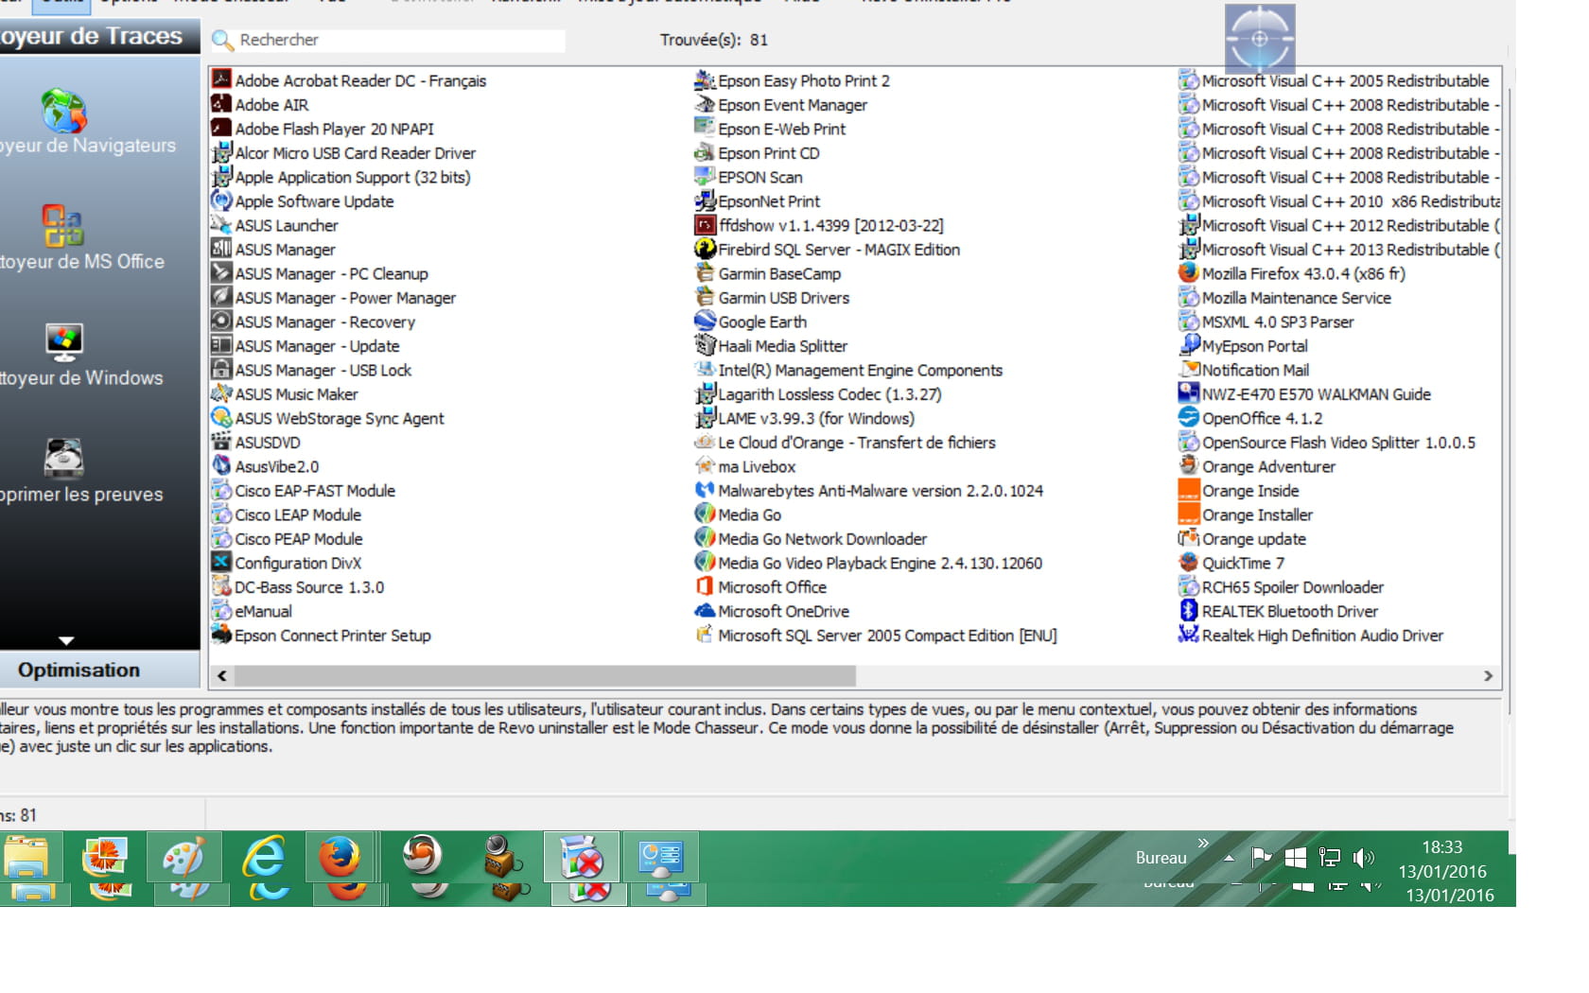
Task: Click the Orange Inside orange square icon
Action: (x=1189, y=490)
